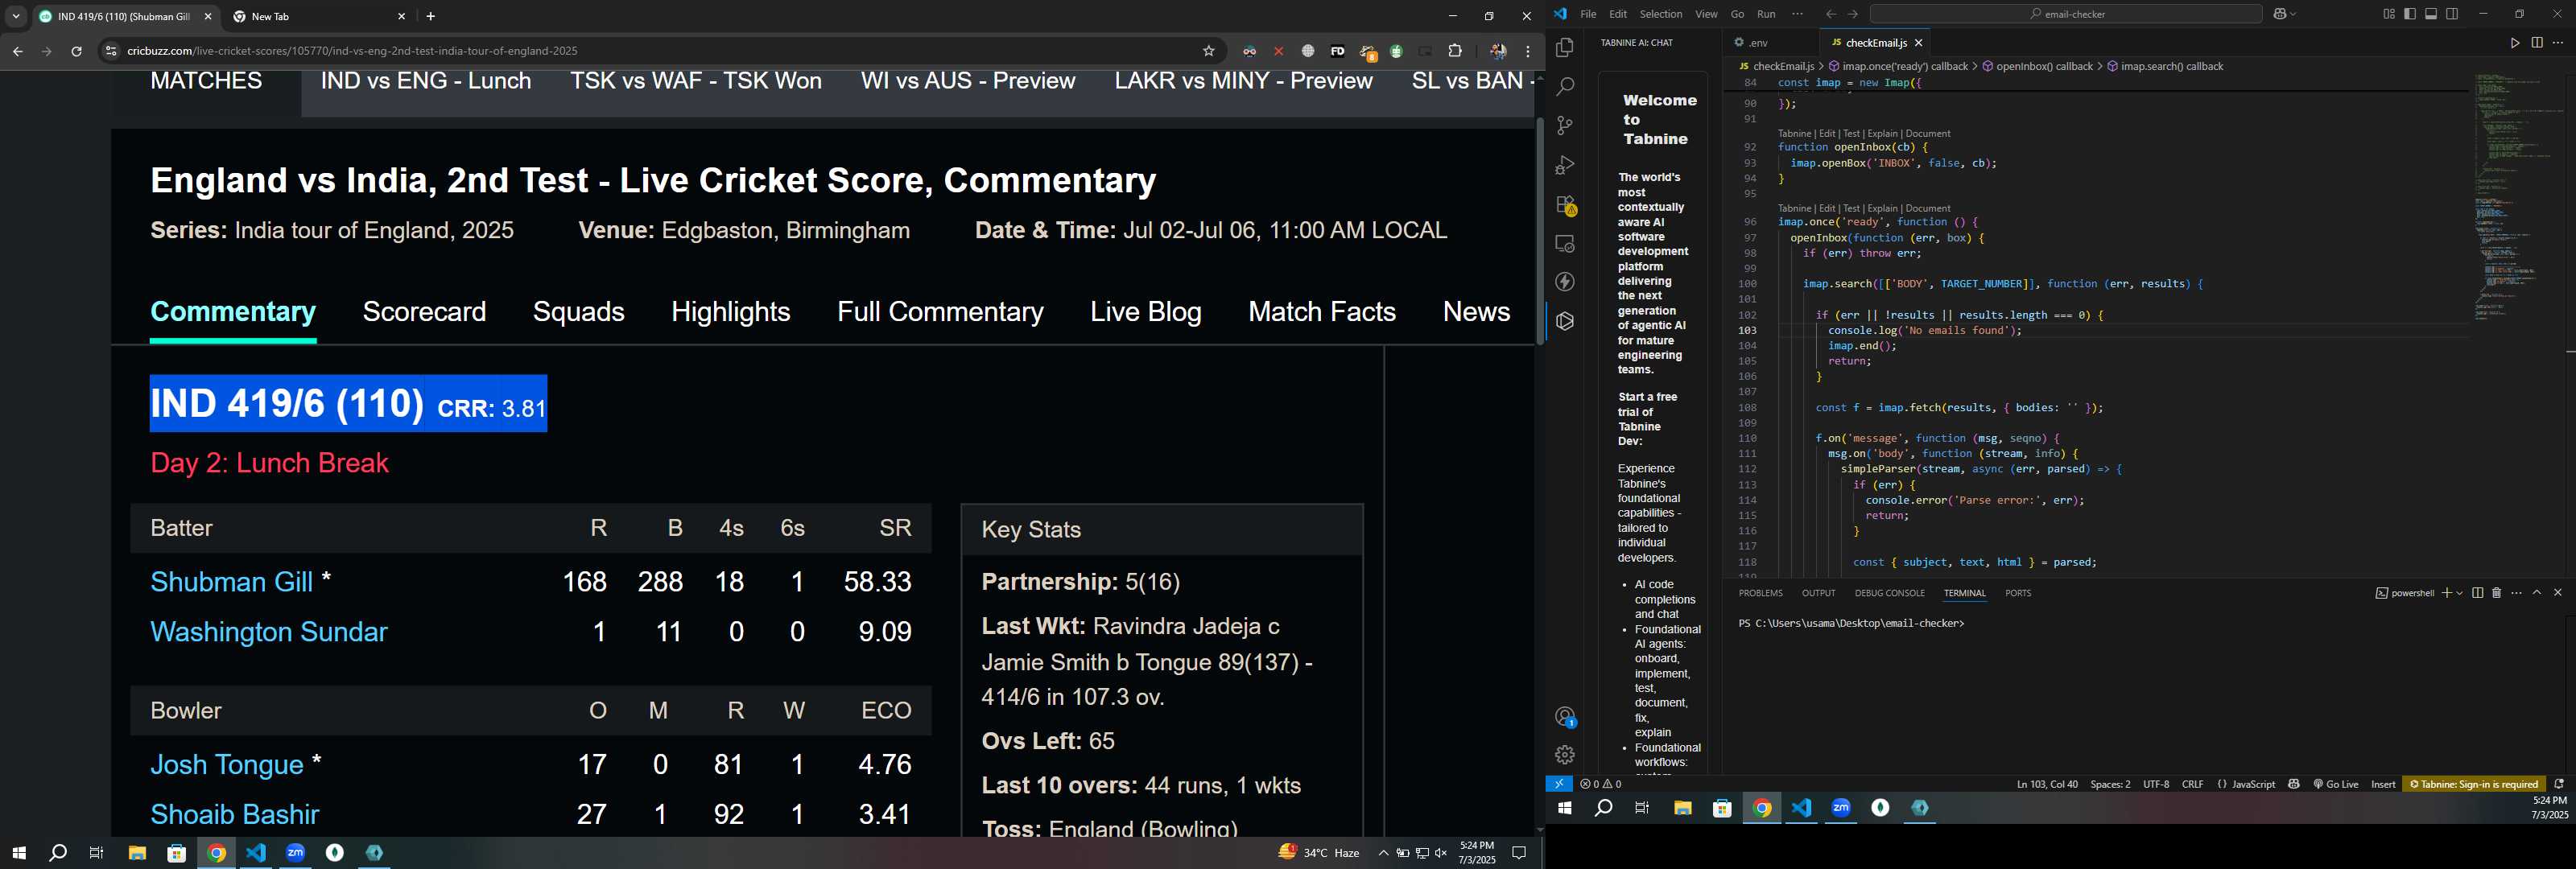
Task: Open Chrome profile avatar
Action: point(1497,51)
